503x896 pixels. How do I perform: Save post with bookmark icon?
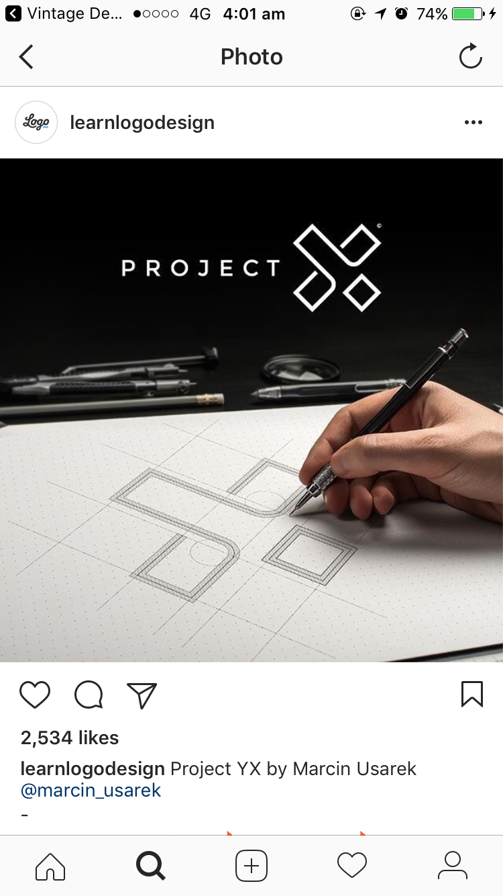click(x=472, y=695)
